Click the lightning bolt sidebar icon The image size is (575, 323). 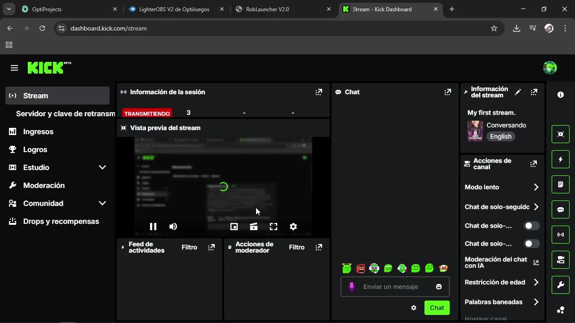(x=561, y=159)
